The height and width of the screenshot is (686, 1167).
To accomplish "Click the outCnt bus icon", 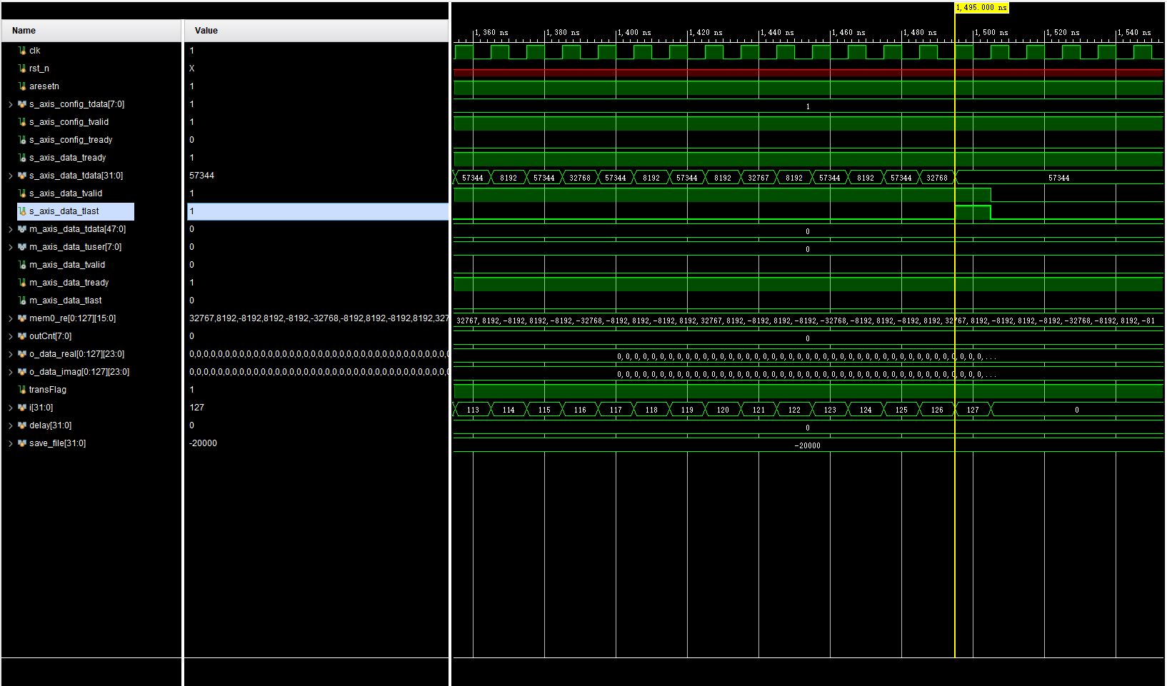I will coord(22,336).
